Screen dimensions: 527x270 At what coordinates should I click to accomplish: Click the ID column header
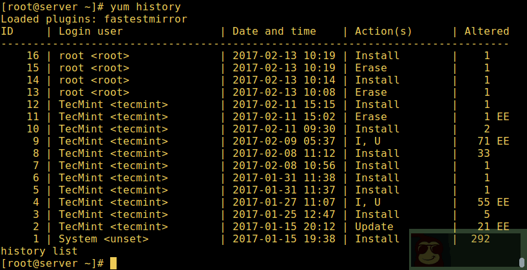(7, 32)
